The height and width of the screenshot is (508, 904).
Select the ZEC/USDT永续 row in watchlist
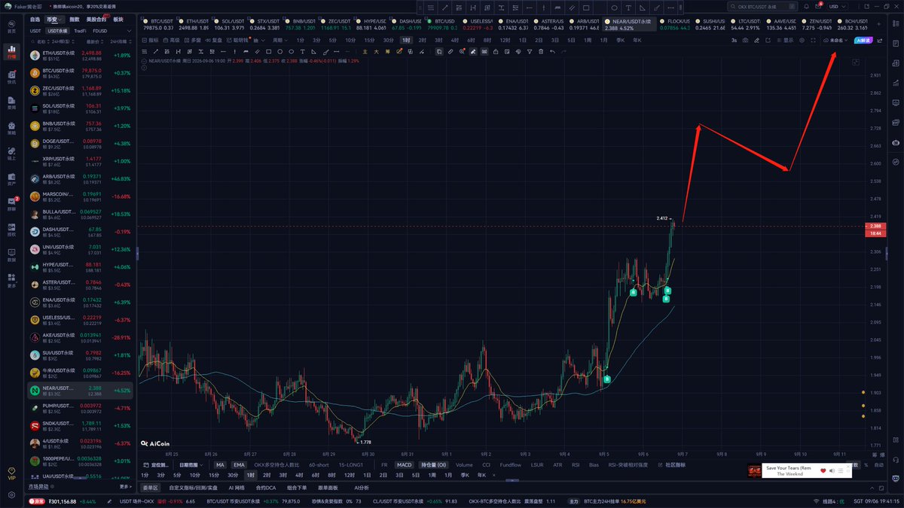coord(81,90)
